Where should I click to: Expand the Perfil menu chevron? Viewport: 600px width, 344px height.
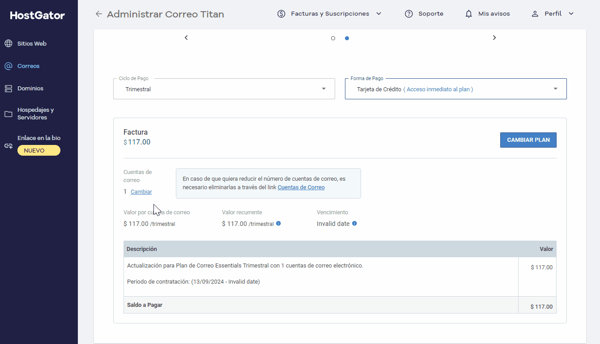pyautogui.click(x=571, y=14)
